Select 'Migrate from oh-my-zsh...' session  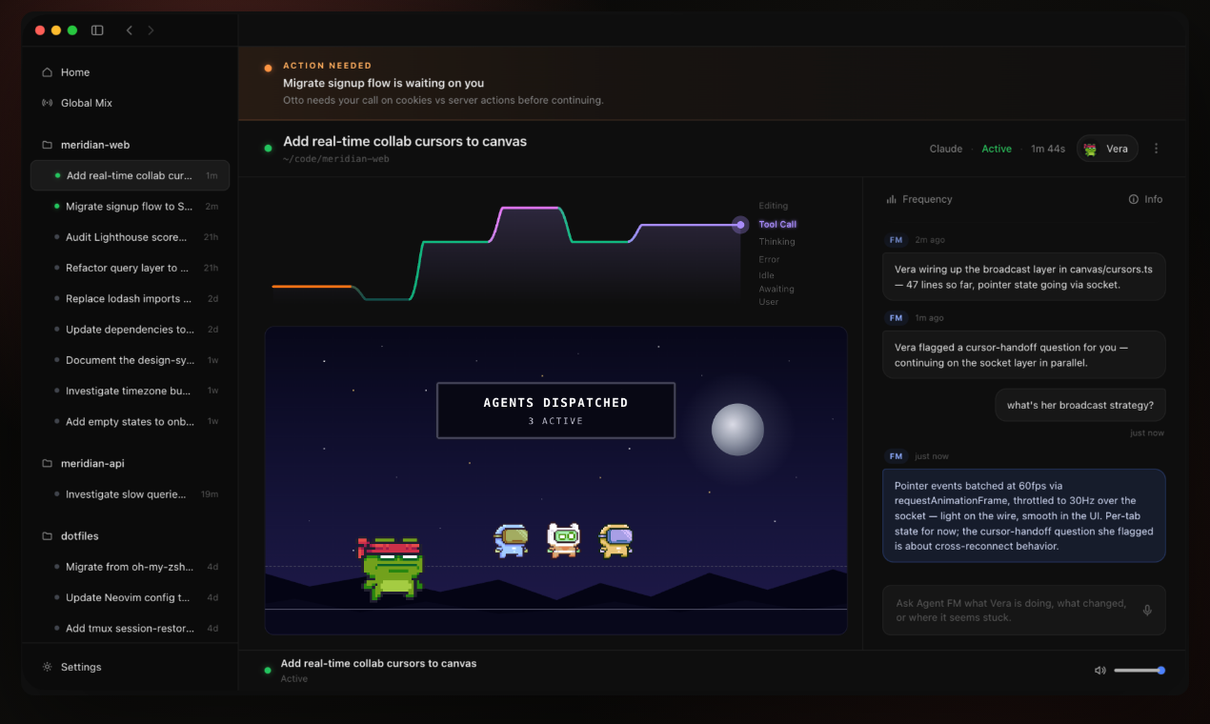130,567
